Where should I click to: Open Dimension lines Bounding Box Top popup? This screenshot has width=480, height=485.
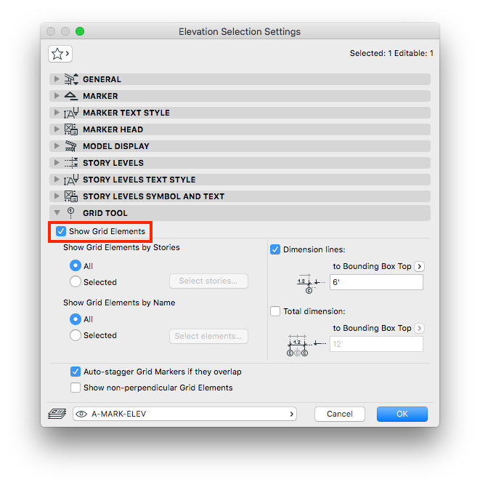420,266
